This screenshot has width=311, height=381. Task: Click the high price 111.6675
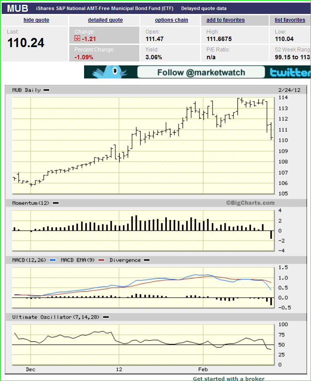[219, 39]
